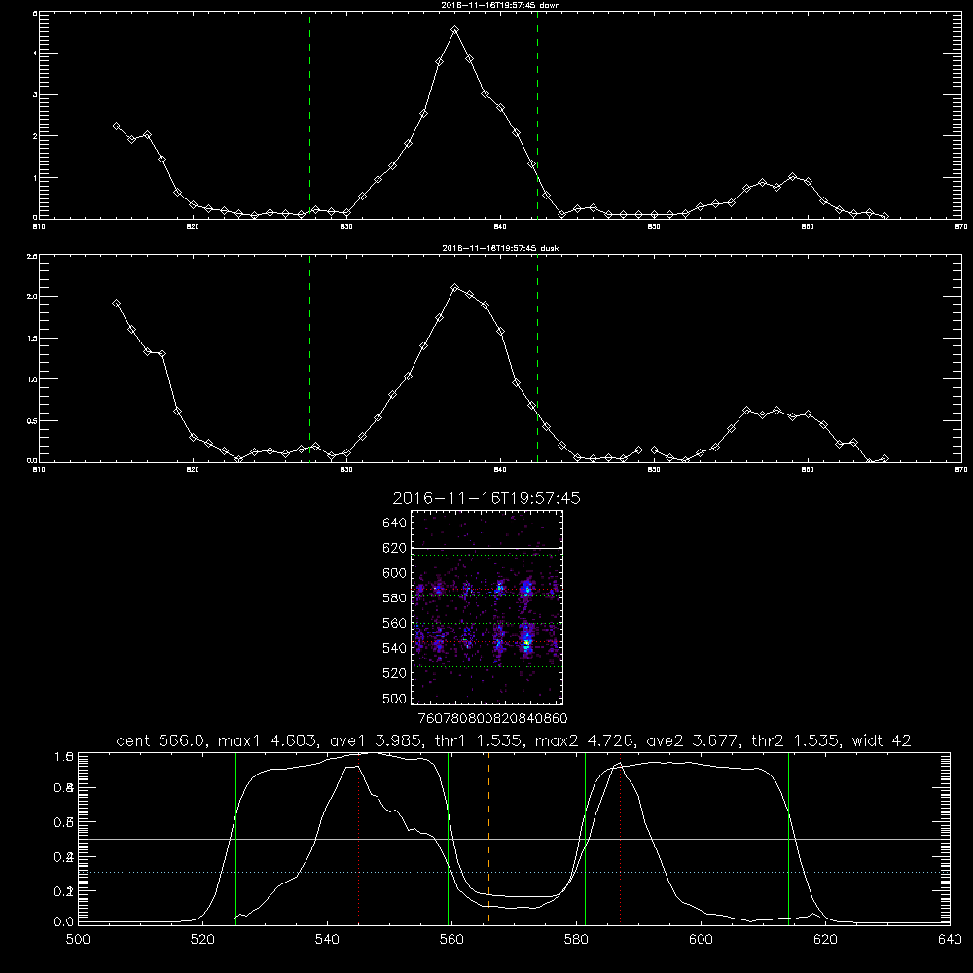This screenshot has width=973, height=973.
Task: Click the orange dashed center line in bottom plot
Action: 489,838
